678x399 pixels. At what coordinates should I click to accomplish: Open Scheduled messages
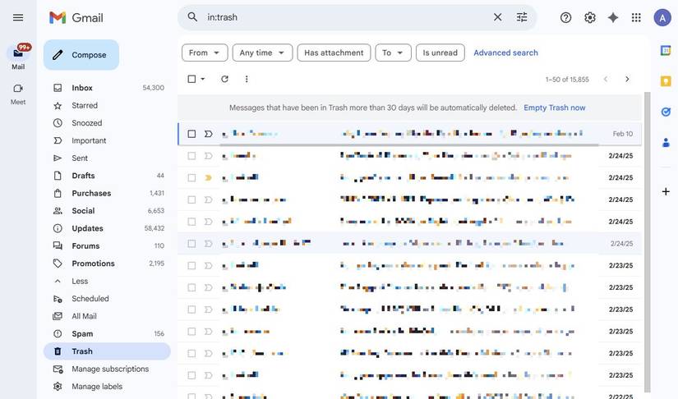tap(107, 299)
